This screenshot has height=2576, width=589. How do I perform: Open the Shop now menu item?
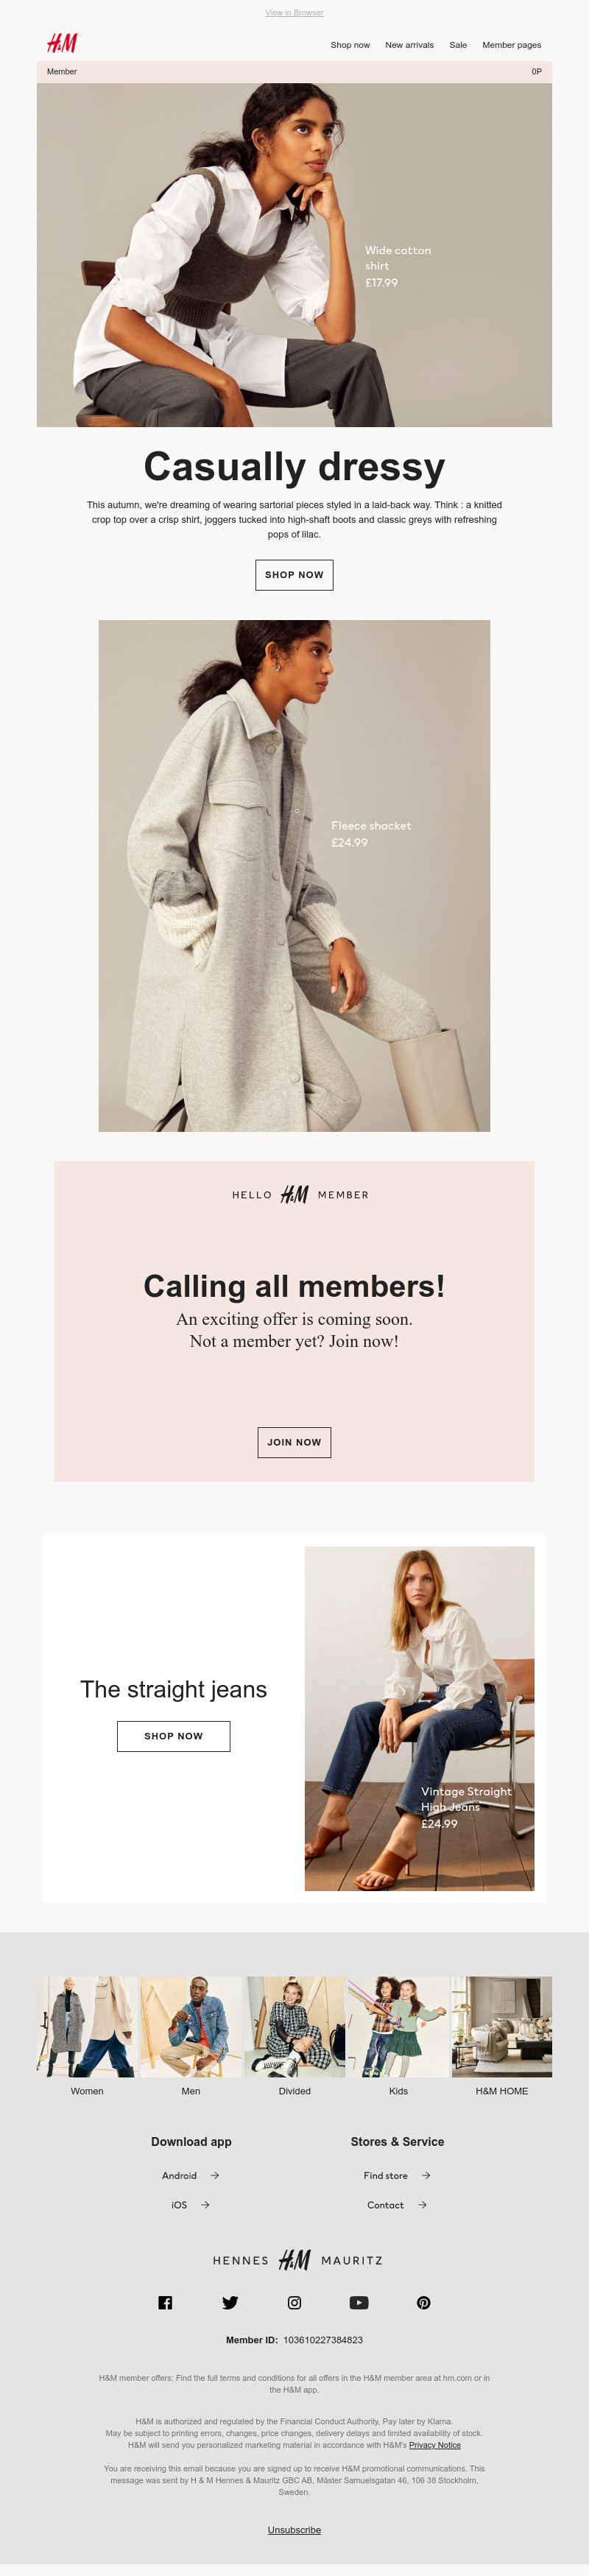click(x=350, y=45)
